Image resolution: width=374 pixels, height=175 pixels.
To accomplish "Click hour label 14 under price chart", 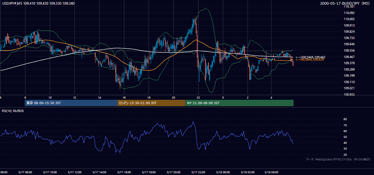I will tap(99, 97).
